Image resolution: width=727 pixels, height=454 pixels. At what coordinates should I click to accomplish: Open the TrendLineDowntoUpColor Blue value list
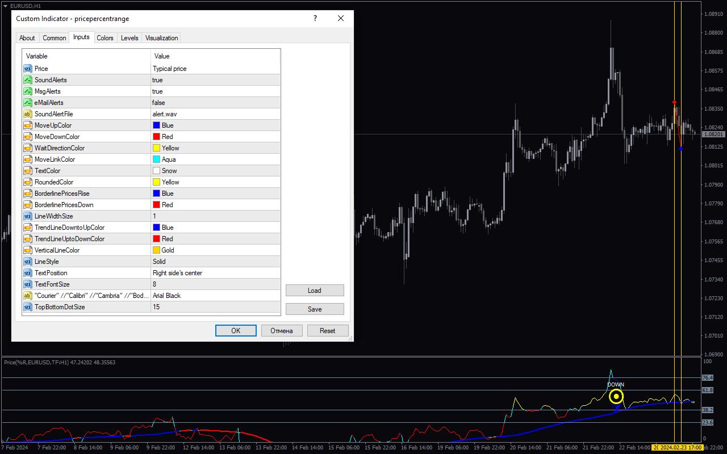click(216, 228)
